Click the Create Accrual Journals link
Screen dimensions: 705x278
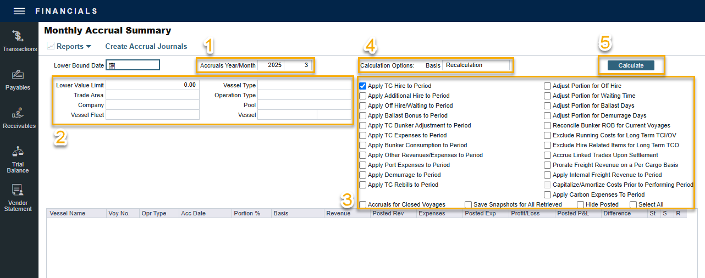pyautogui.click(x=146, y=47)
